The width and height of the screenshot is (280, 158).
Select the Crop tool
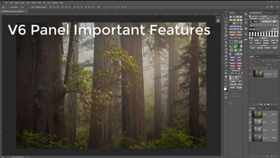226,28
